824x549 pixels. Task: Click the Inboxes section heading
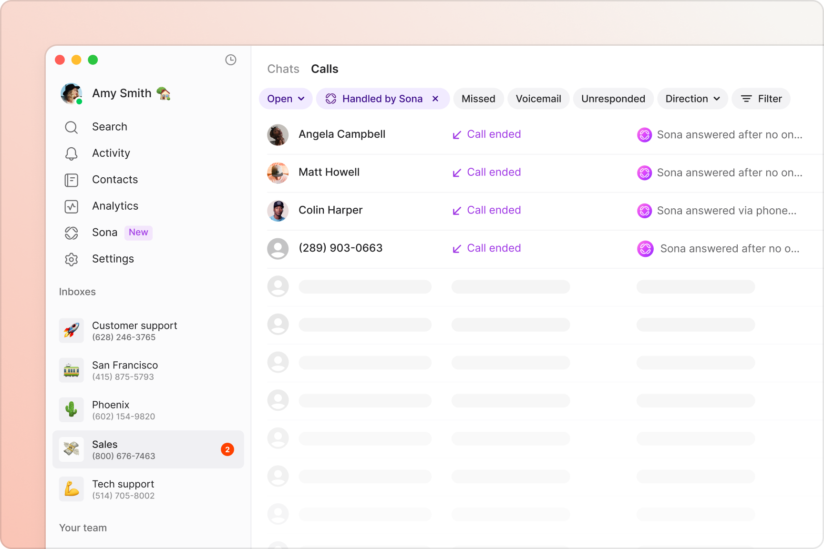pyautogui.click(x=77, y=292)
